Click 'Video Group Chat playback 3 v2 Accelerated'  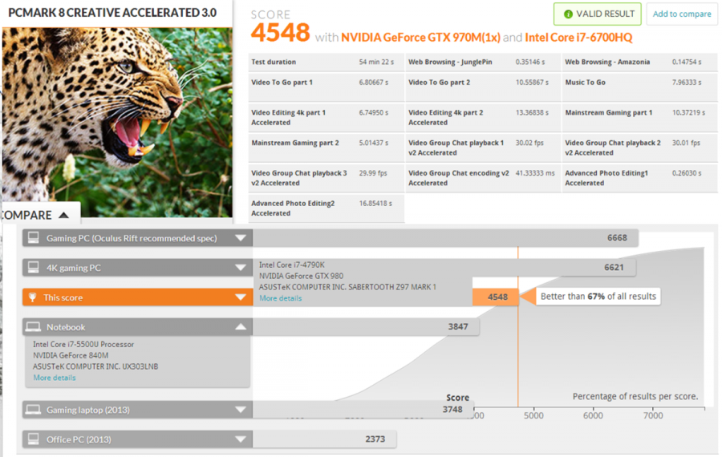pyautogui.click(x=299, y=178)
